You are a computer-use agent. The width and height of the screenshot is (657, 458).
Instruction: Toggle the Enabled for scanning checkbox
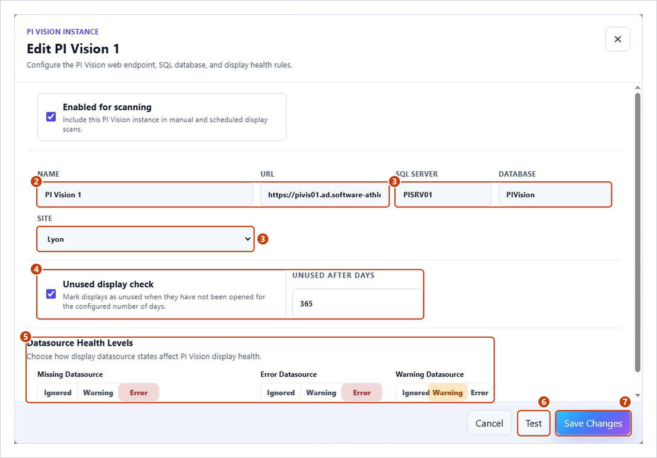point(51,116)
